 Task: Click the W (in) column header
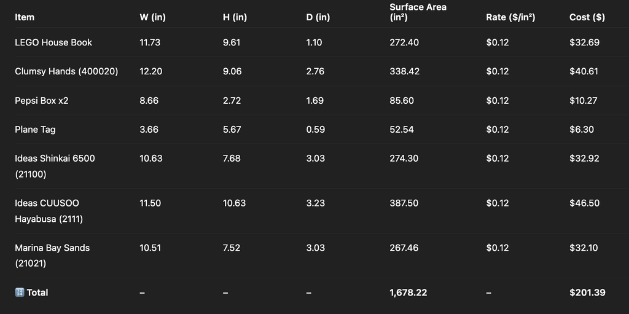pos(152,17)
